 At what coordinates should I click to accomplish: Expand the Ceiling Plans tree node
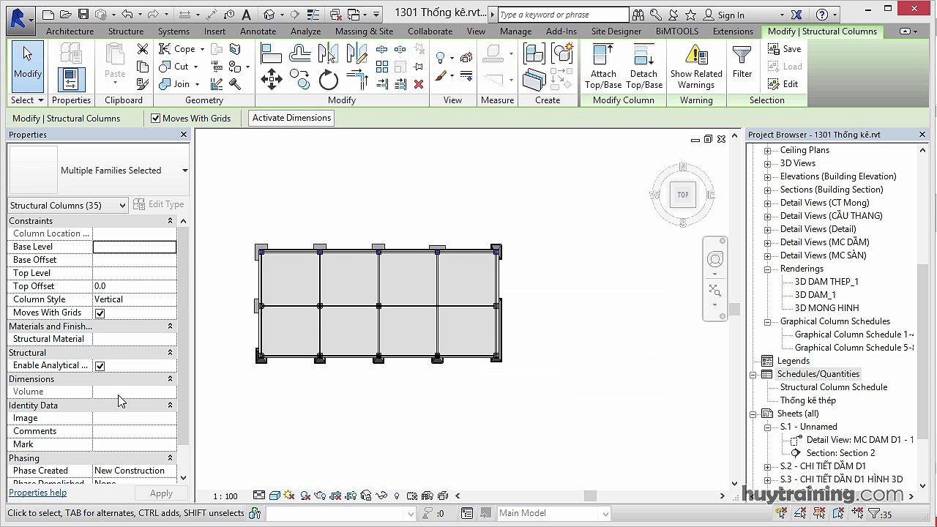pyautogui.click(x=767, y=150)
